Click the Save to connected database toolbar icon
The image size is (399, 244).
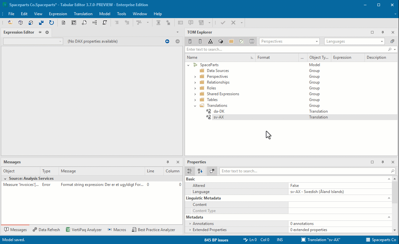pos(31,23)
